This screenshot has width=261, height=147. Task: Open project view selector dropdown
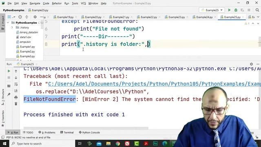tap(11, 17)
